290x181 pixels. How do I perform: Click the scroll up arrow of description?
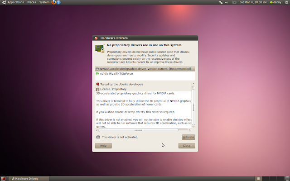(193, 84)
